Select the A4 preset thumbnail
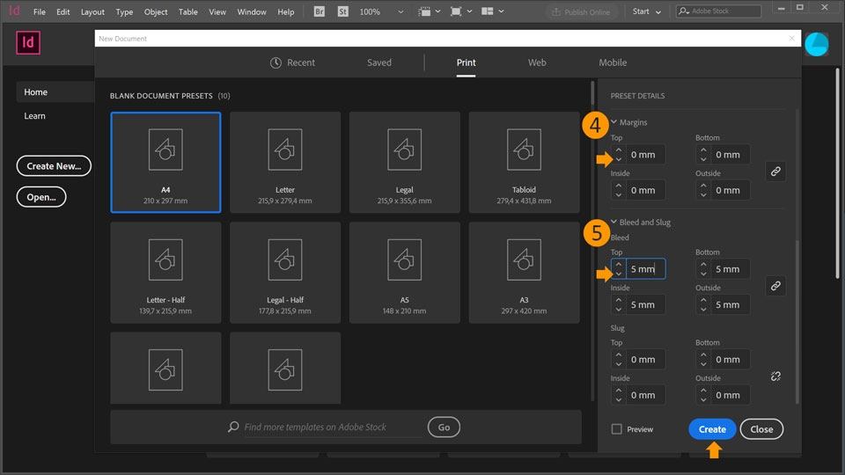The width and height of the screenshot is (845, 475). coord(165,162)
